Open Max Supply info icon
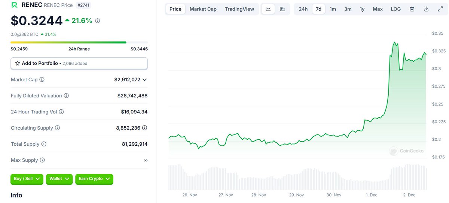Image resolution: width=449 pixels, height=203 pixels. (42, 160)
